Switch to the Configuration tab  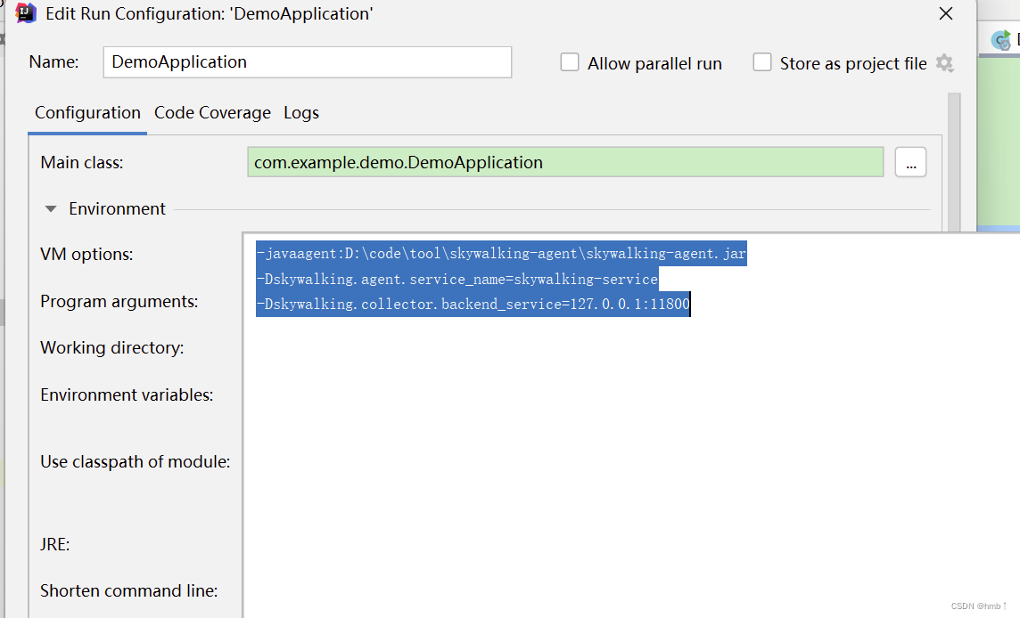click(87, 112)
